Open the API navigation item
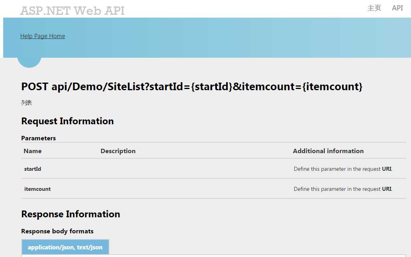The width and height of the screenshot is (411, 257). click(397, 8)
